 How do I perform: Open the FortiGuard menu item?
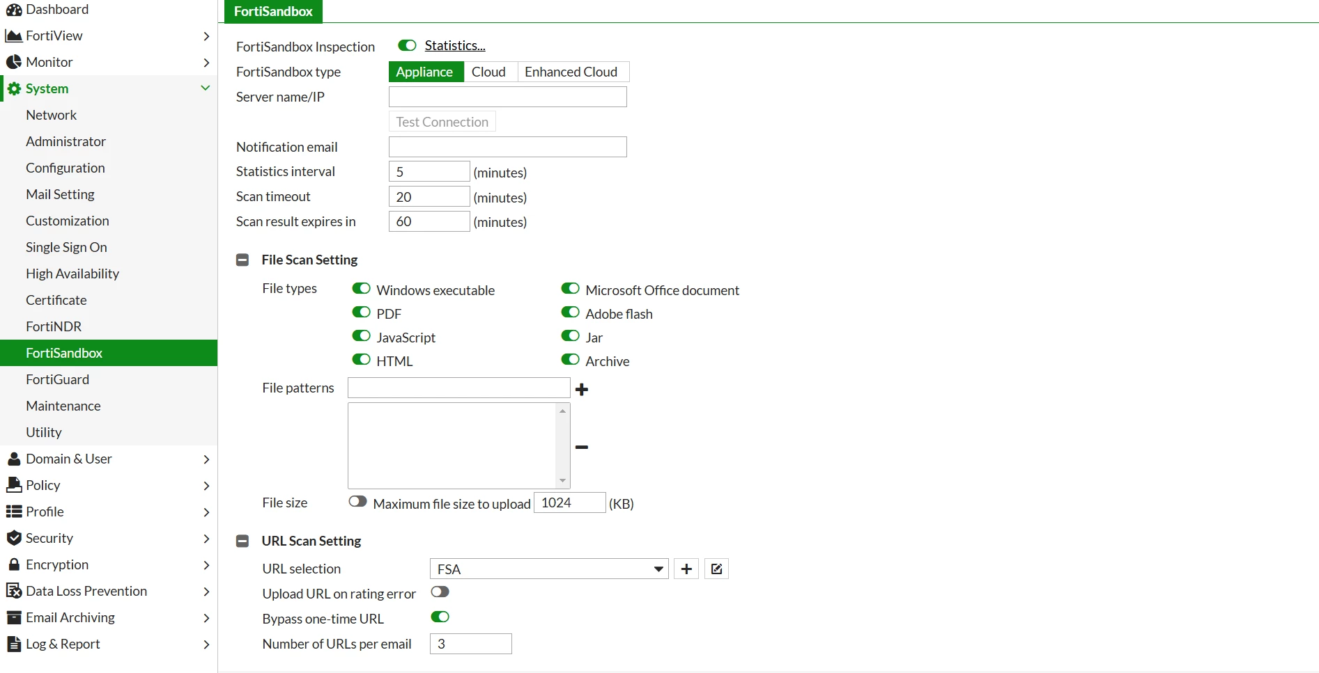point(58,379)
